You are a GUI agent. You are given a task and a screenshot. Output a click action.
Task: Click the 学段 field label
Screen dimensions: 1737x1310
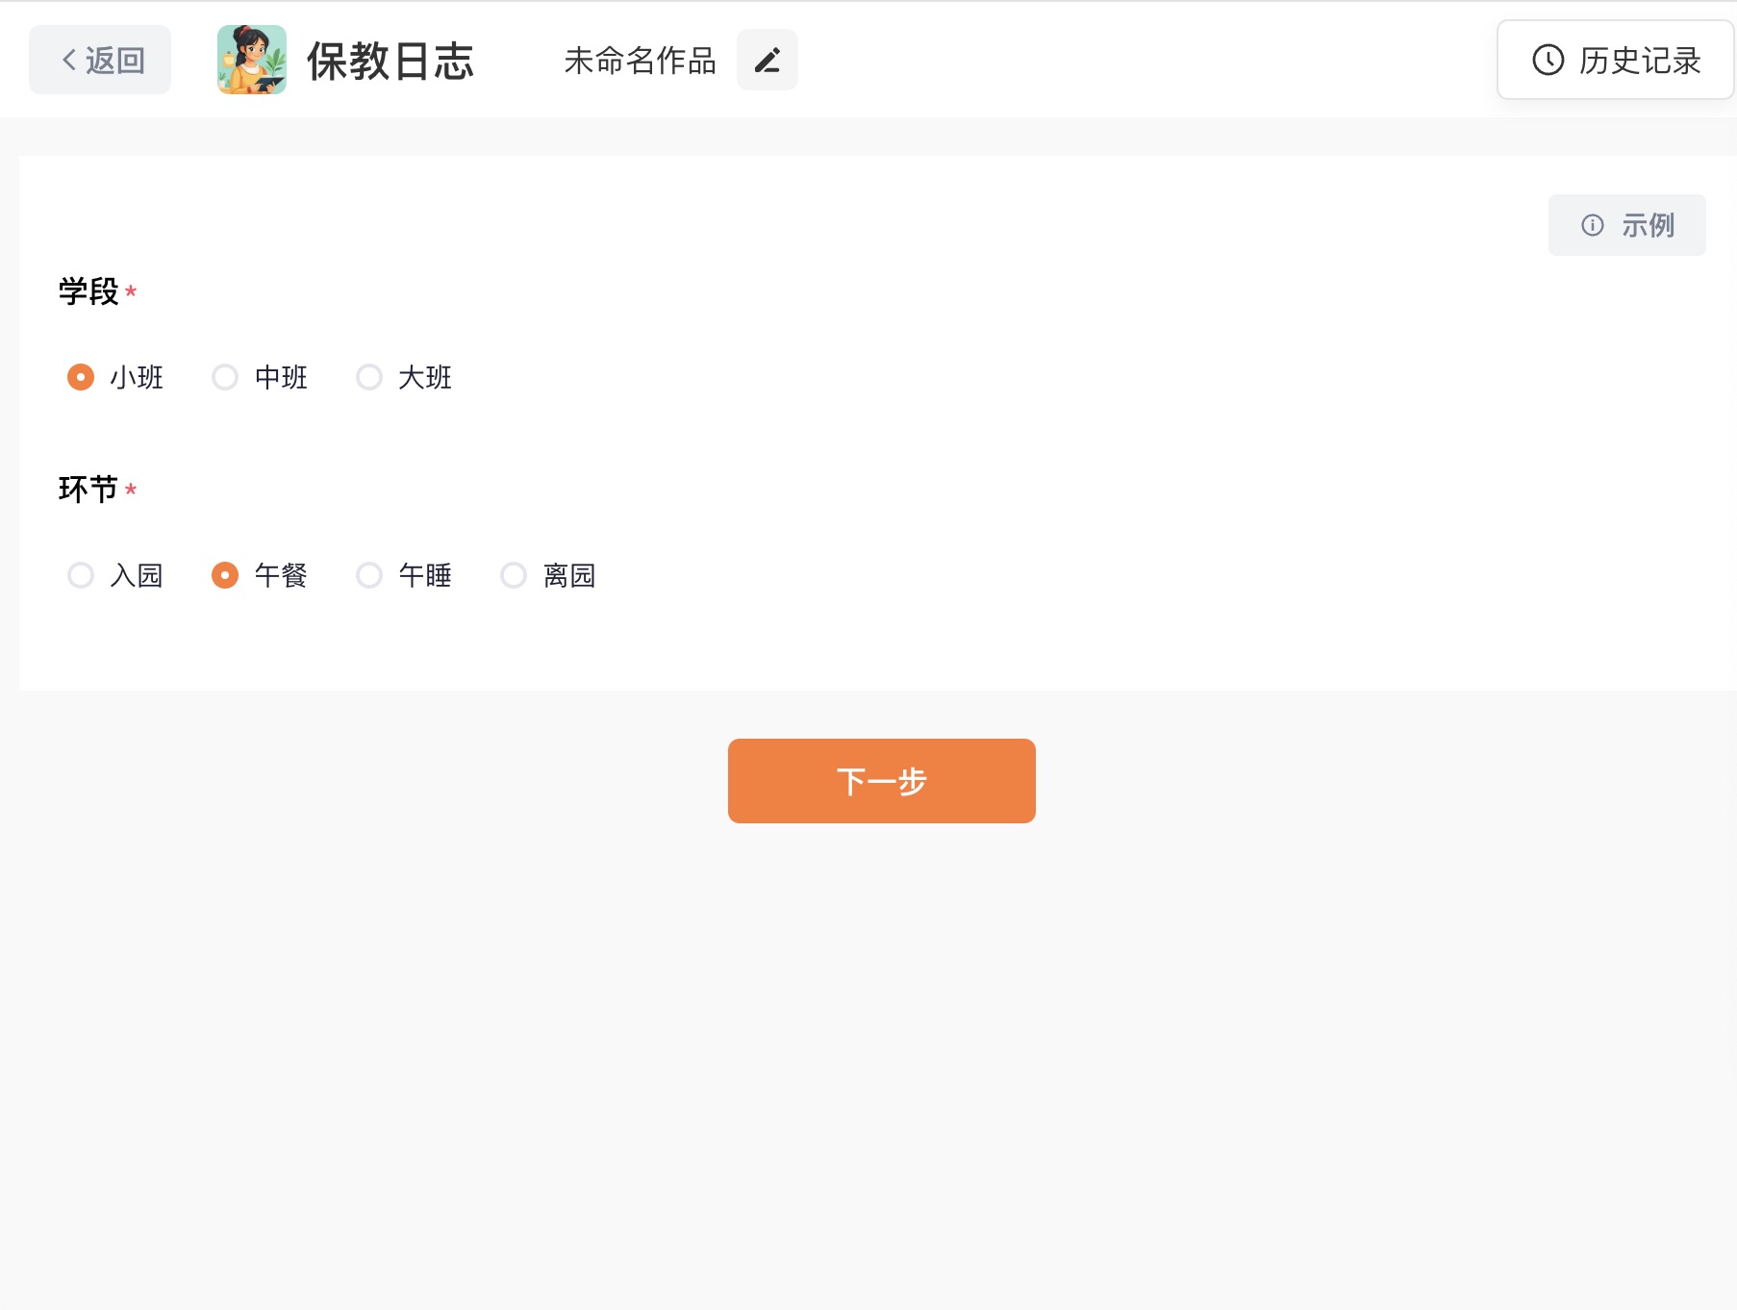point(88,291)
